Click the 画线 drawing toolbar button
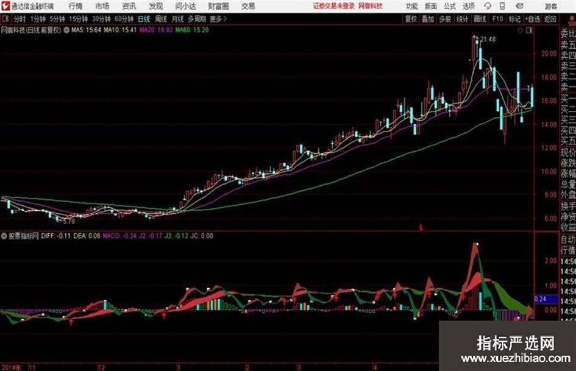Image resolution: width=576 pixels, height=371 pixels. coord(480,19)
